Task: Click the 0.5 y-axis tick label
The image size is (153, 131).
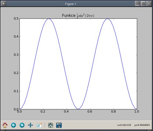Action: coord(16,19)
